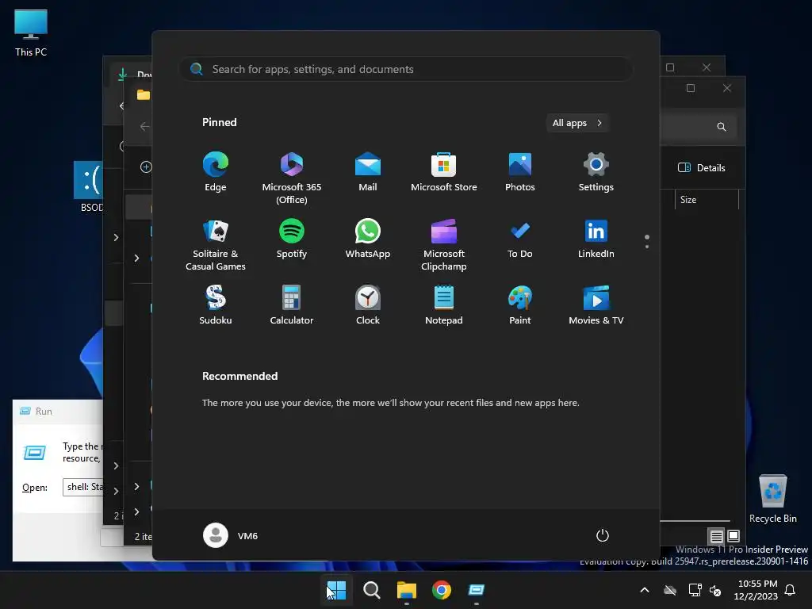Open Settings from pinned apps
This screenshot has width=812, height=609.
[596, 172]
